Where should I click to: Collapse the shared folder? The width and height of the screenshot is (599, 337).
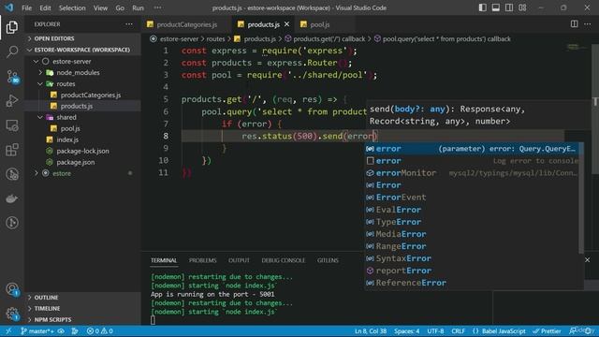pyautogui.click(x=66, y=117)
